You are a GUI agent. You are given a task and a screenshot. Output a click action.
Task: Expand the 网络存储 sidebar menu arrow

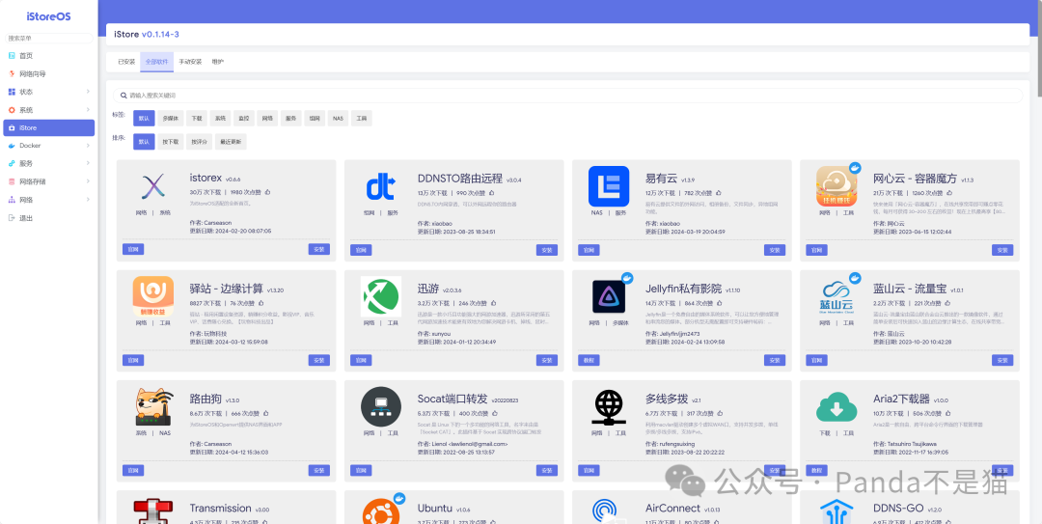click(x=88, y=181)
